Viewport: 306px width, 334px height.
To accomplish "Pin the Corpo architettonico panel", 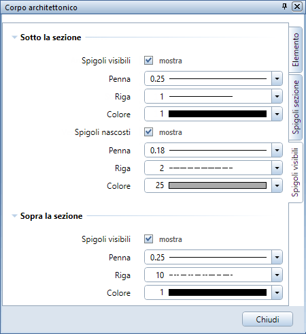I will (x=285, y=7).
